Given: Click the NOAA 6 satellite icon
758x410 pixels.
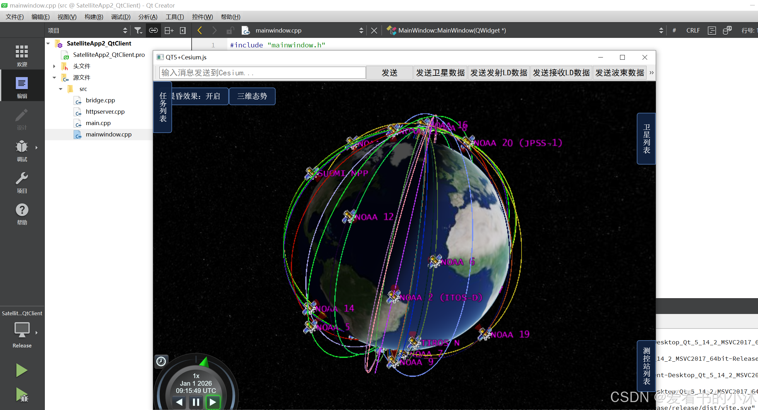Looking at the screenshot, I should click(x=435, y=261).
